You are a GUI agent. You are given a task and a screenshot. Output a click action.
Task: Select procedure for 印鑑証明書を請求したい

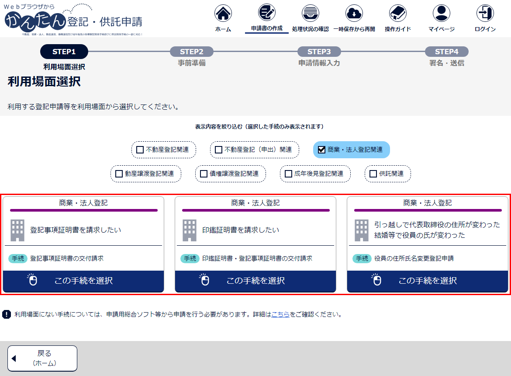pos(255,281)
